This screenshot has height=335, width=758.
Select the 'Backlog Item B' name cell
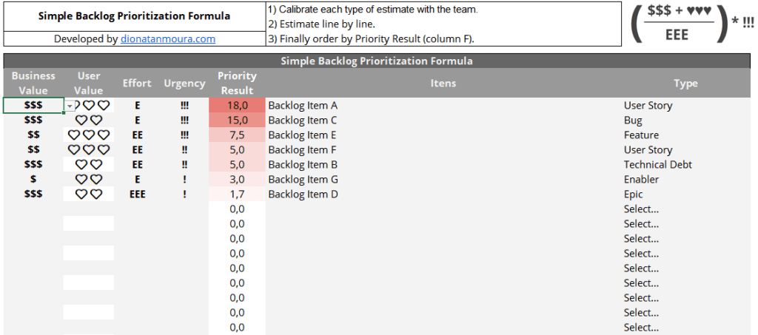(x=303, y=165)
